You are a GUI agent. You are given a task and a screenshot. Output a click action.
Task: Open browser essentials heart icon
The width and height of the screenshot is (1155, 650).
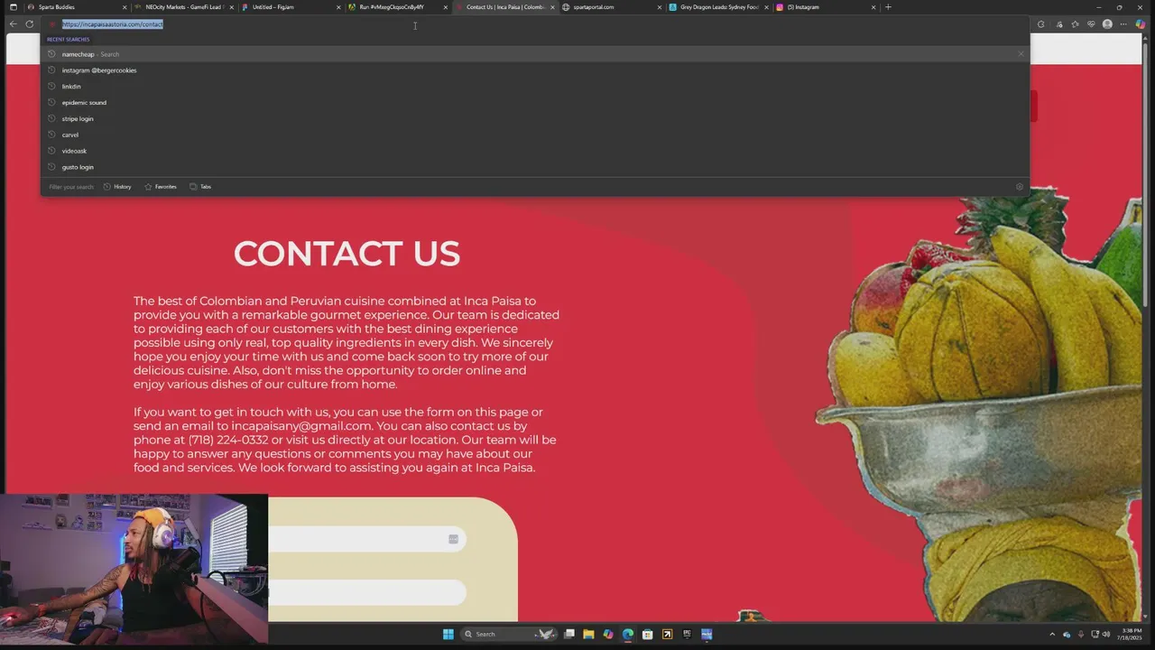tap(1091, 24)
